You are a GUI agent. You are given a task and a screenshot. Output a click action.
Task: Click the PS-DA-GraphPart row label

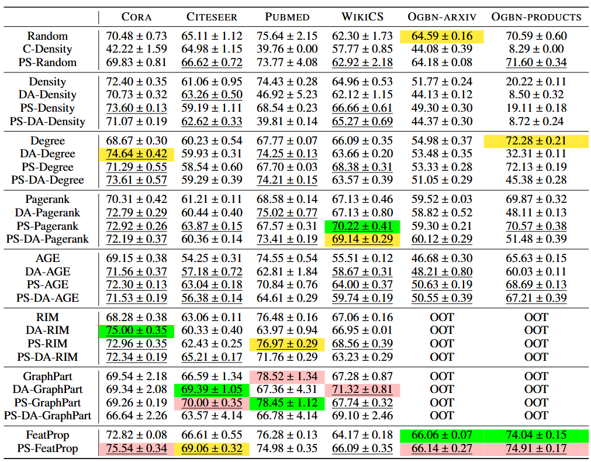pyautogui.click(x=47, y=416)
